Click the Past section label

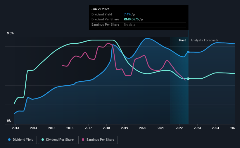182,40
